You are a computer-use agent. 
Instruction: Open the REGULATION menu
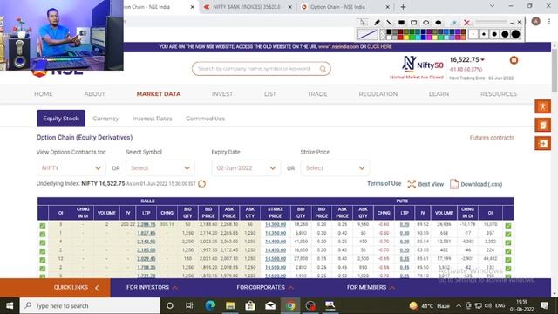pyautogui.click(x=378, y=94)
